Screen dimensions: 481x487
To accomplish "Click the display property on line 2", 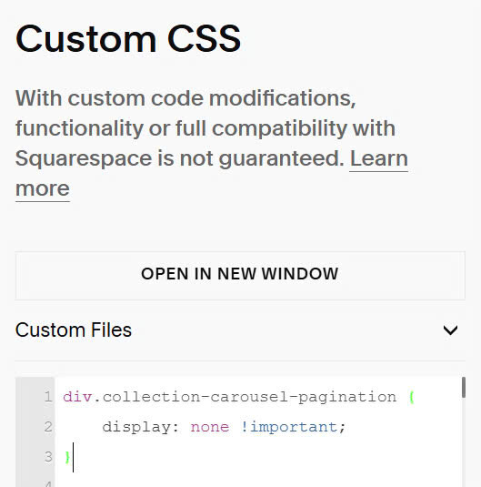I will (x=136, y=427).
